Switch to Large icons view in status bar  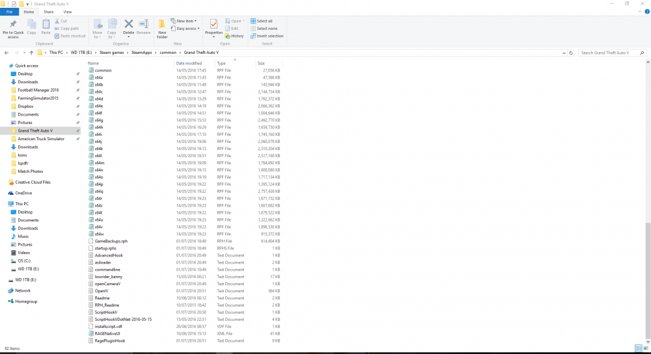tap(646, 348)
